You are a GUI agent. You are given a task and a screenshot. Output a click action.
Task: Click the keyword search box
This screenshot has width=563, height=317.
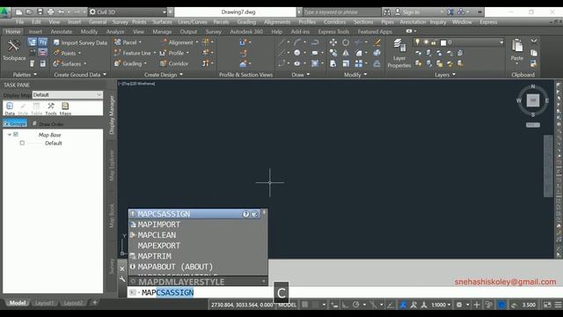coord(341,12)
